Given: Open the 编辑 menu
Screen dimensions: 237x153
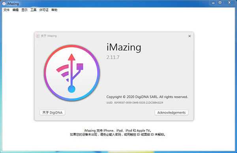Looking at the screenshot, I should [x=15, y=10].
